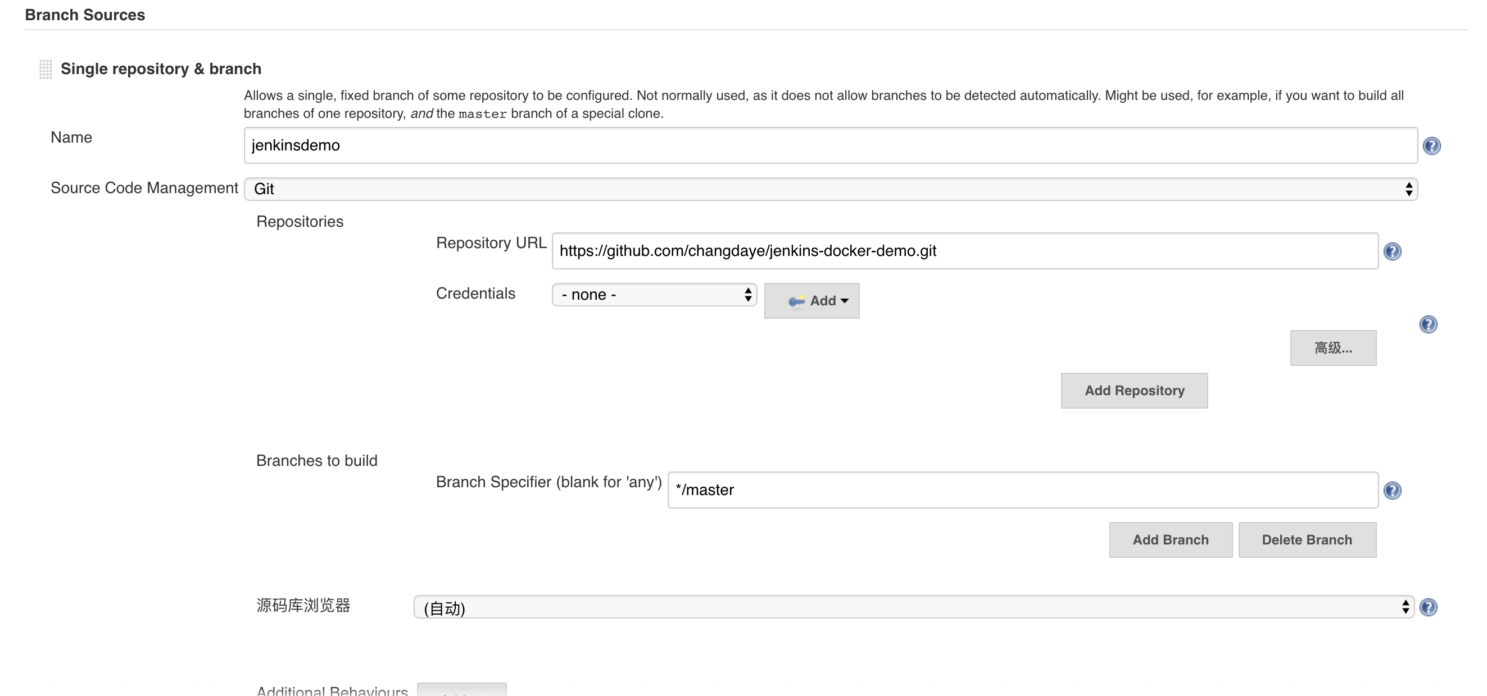Open the Credentials '- none -' dropdown

click(654, 295)
